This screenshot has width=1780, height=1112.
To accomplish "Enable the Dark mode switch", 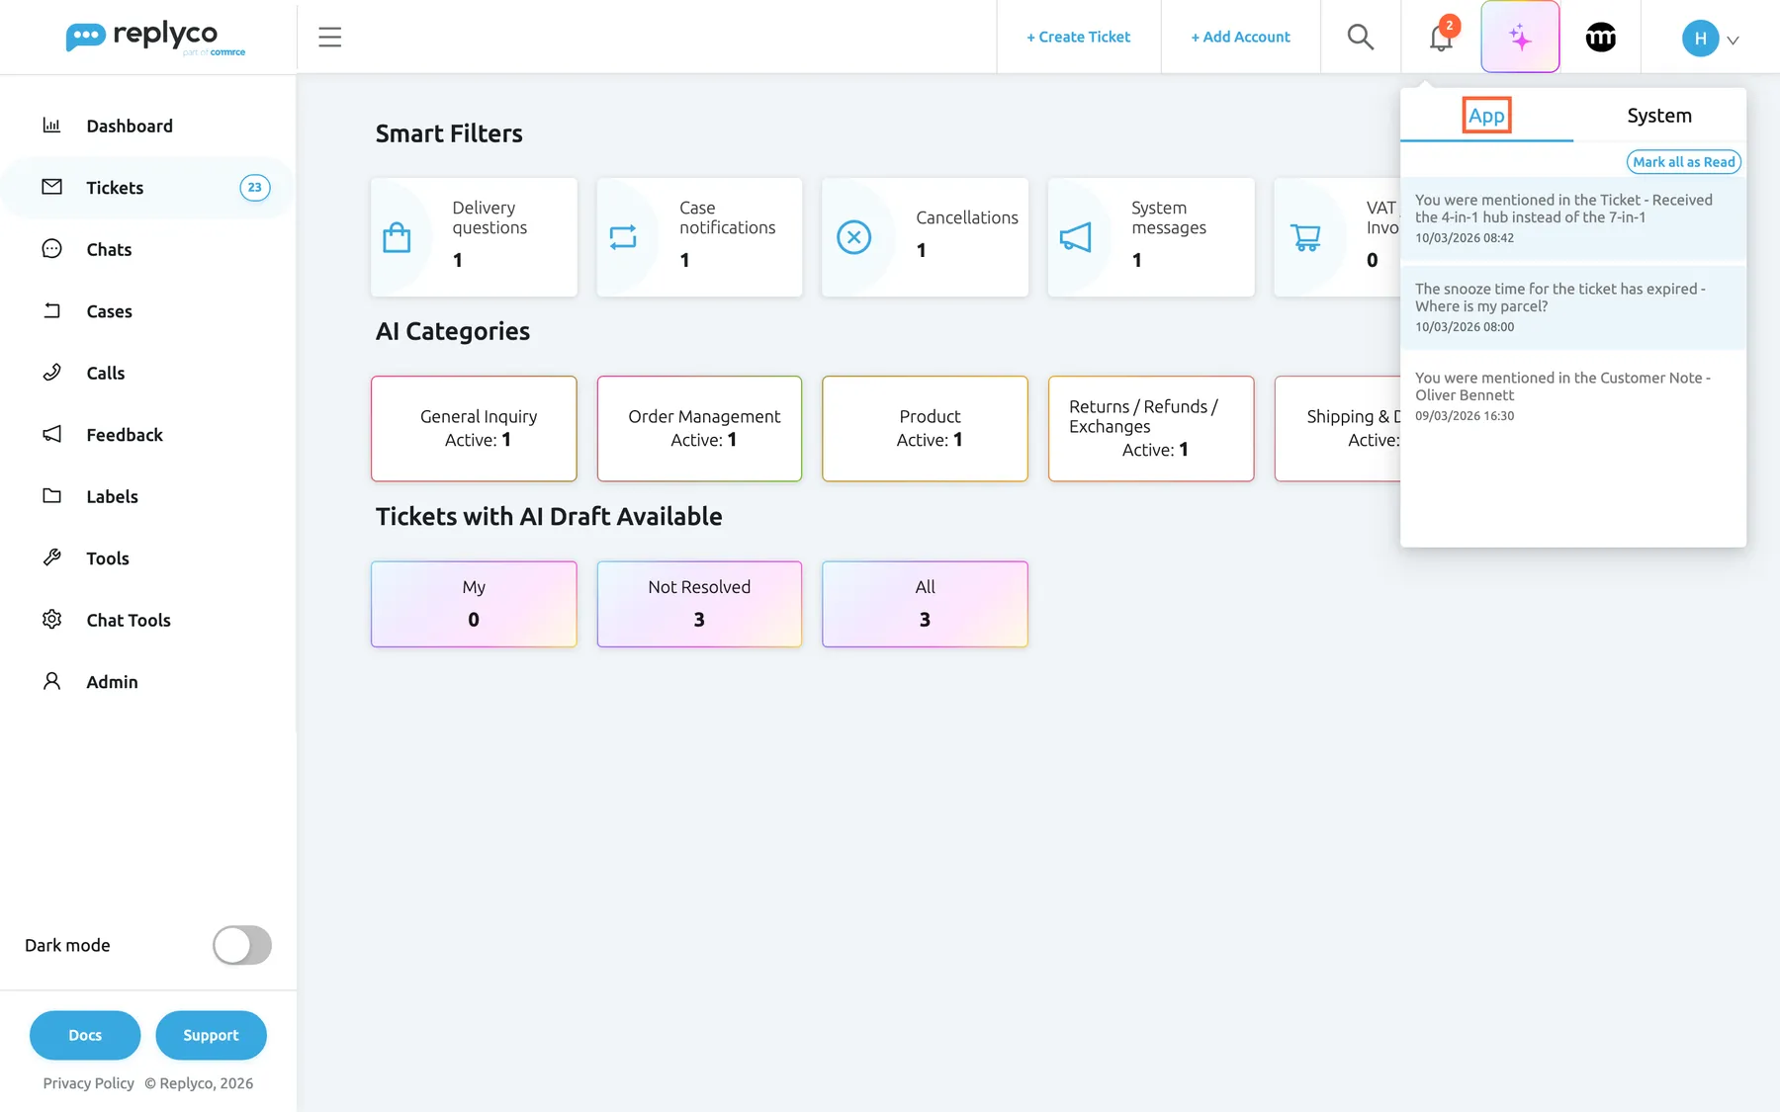I will (242, 945).
